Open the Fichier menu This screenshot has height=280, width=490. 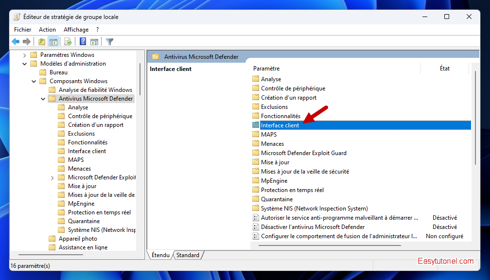coord(22,30)
